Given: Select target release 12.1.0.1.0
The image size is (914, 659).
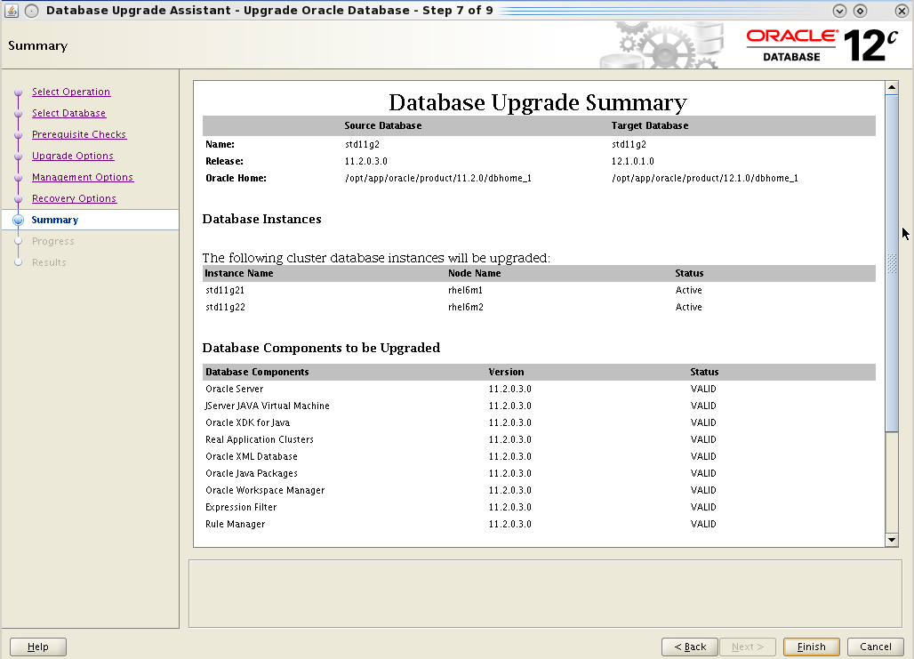Looking at the screenshot, I should pos(633,161).
